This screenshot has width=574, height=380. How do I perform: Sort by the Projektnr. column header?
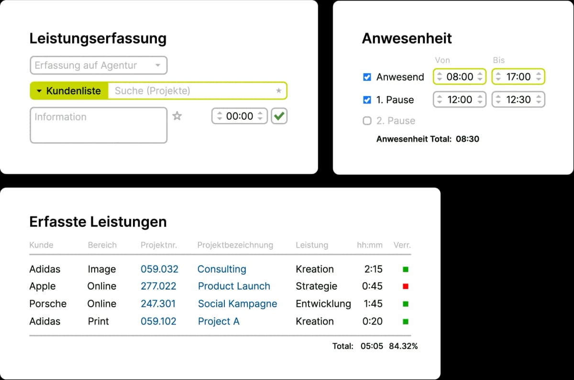pyautogui.click(x=158, y=245)
